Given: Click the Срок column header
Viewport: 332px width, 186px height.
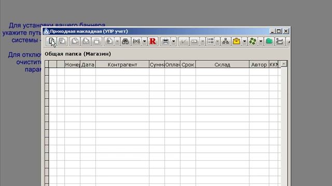Looking at the screenshot, I should coord(188,65).
